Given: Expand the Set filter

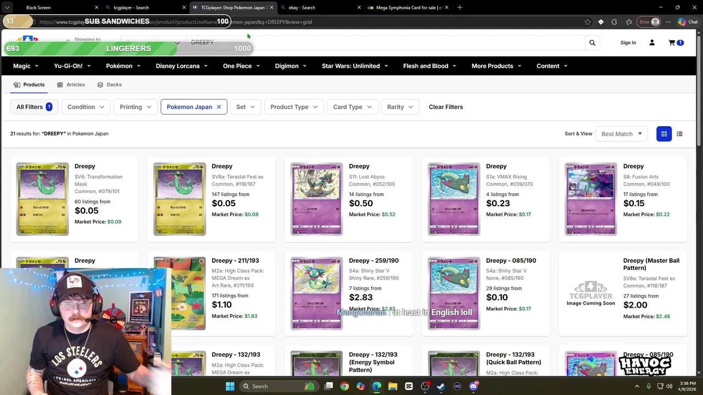Looking at the screenshot, I should coord(246,107).
